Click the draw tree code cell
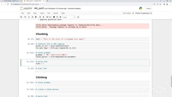The image size is (172, 97). [92, 70]
